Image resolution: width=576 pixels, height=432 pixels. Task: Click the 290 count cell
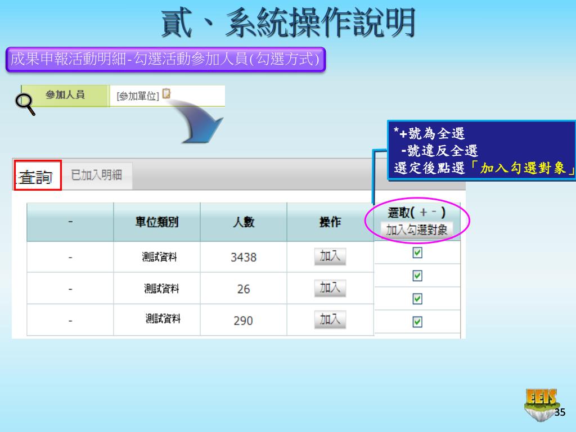(244, 321)
